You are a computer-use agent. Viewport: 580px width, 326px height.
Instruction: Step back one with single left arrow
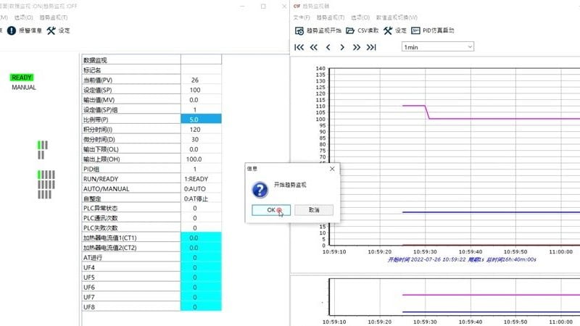point(328,47)
